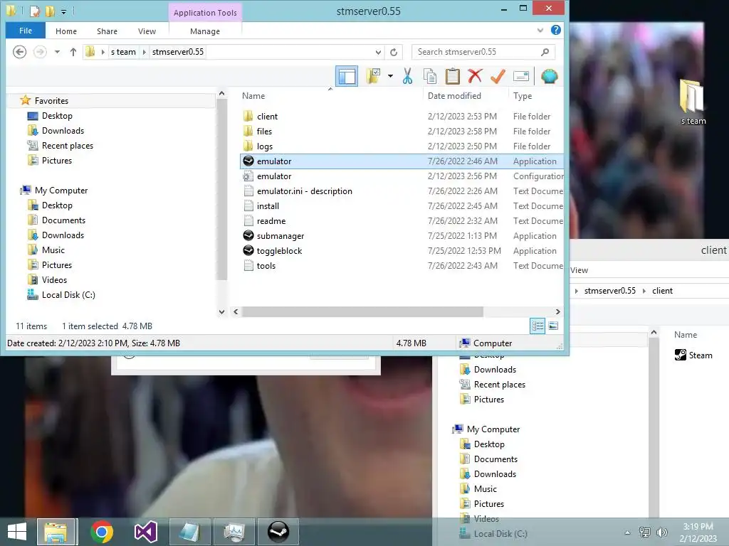Open the Windows Start button

(x=17, y=532)
